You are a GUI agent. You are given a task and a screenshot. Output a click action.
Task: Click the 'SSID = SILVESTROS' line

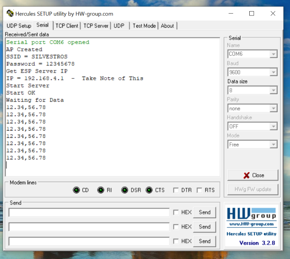point(37,56)
